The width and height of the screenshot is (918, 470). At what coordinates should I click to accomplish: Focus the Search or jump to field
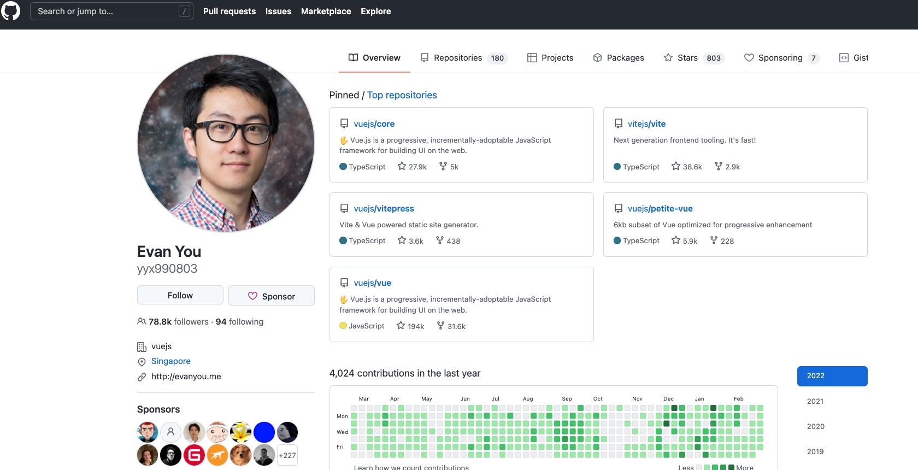111,11
